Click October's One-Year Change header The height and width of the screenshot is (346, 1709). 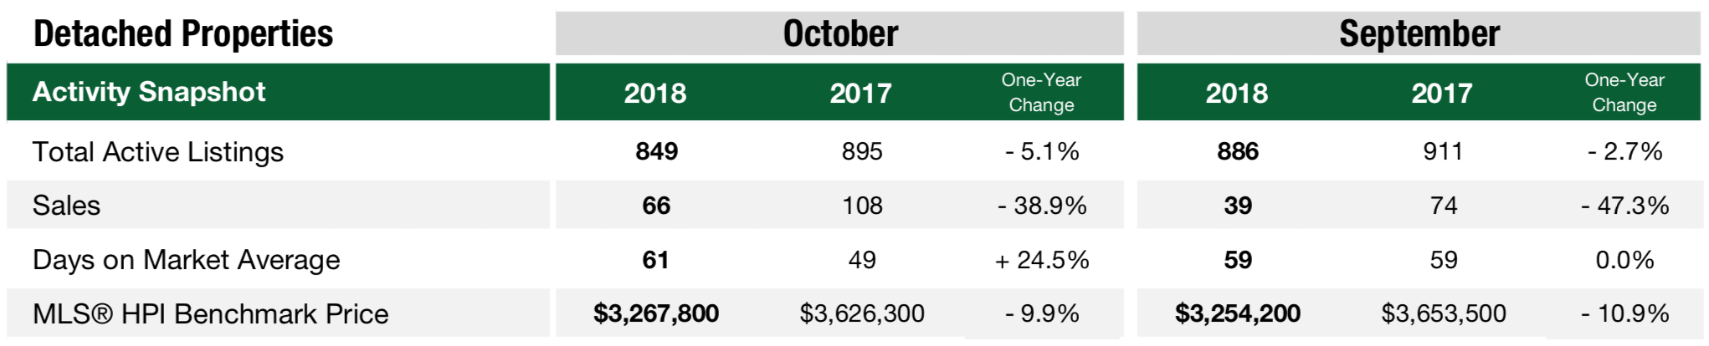click(x=1041, y=92)
